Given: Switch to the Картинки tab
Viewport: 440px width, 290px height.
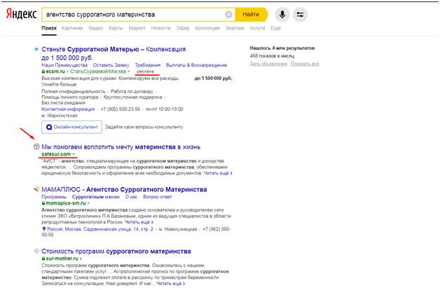Looking at the screenshot, I should (x=72, y=28).
